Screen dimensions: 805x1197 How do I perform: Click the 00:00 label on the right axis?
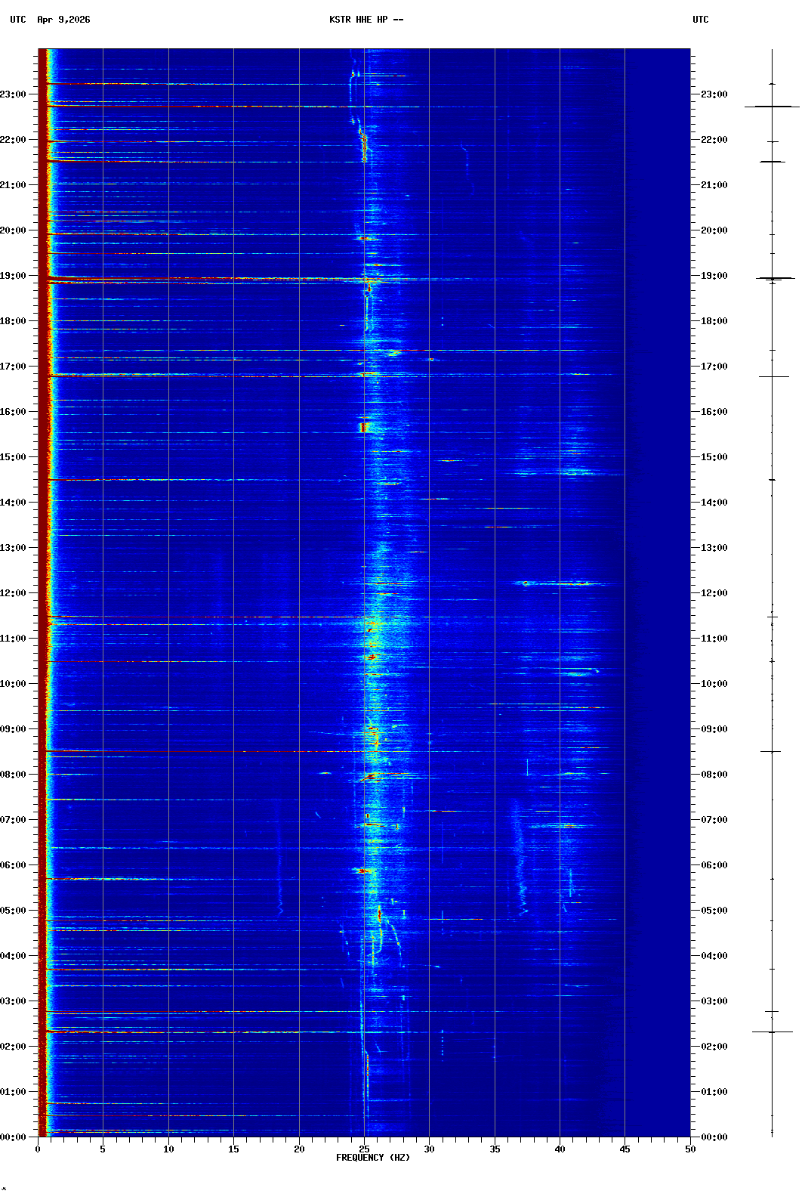point(714,1137)
